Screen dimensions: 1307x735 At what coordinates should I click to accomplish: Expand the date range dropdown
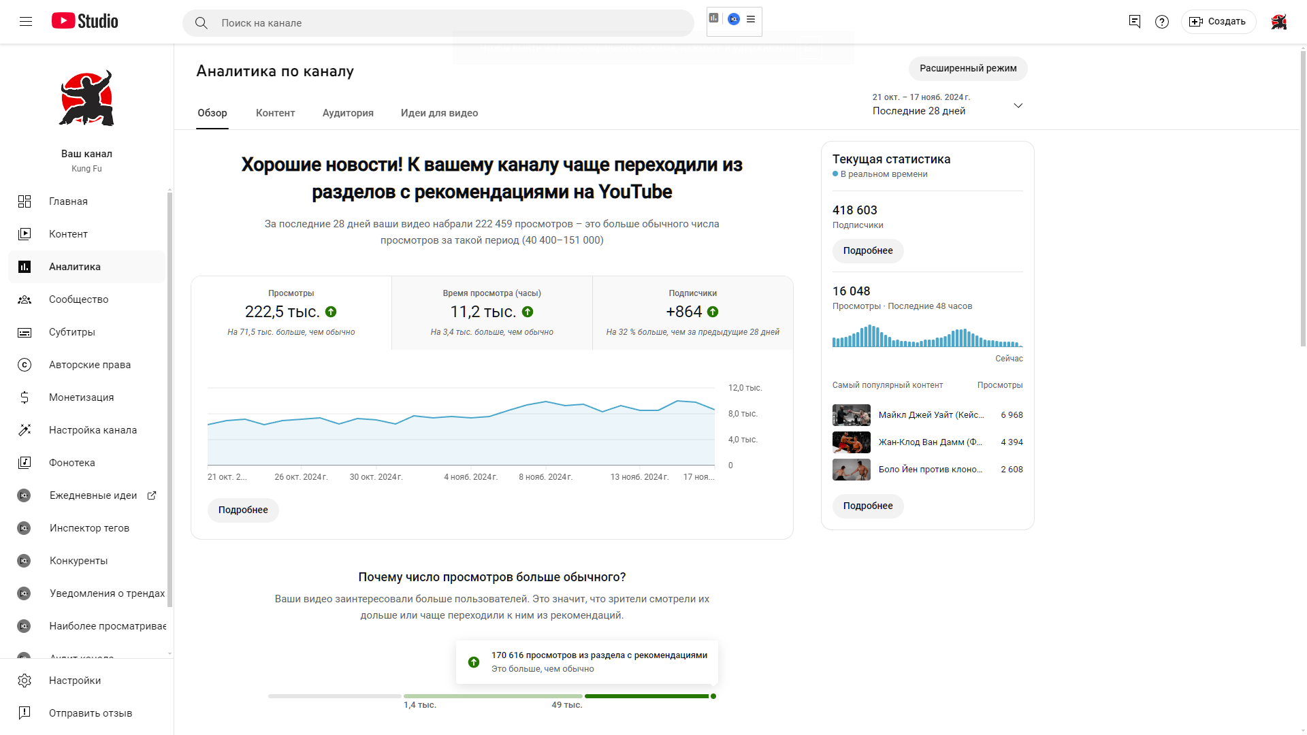pos(1018,105)
